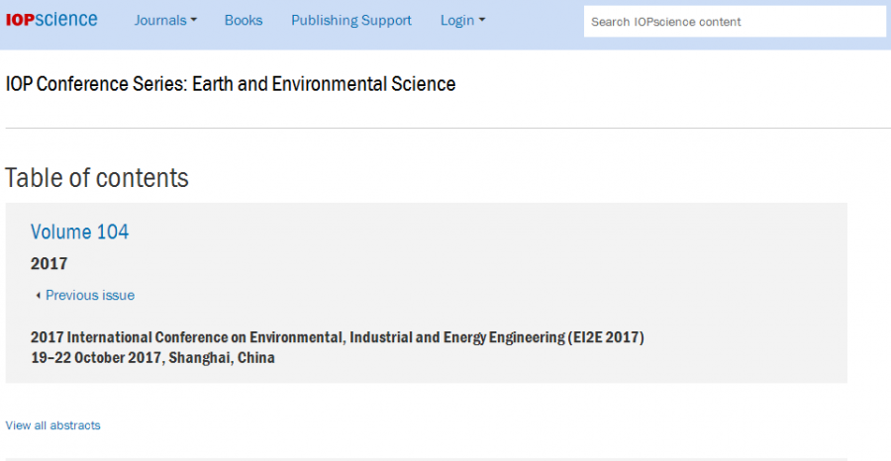Click empty space in blue navigation bar

point(535,21)
